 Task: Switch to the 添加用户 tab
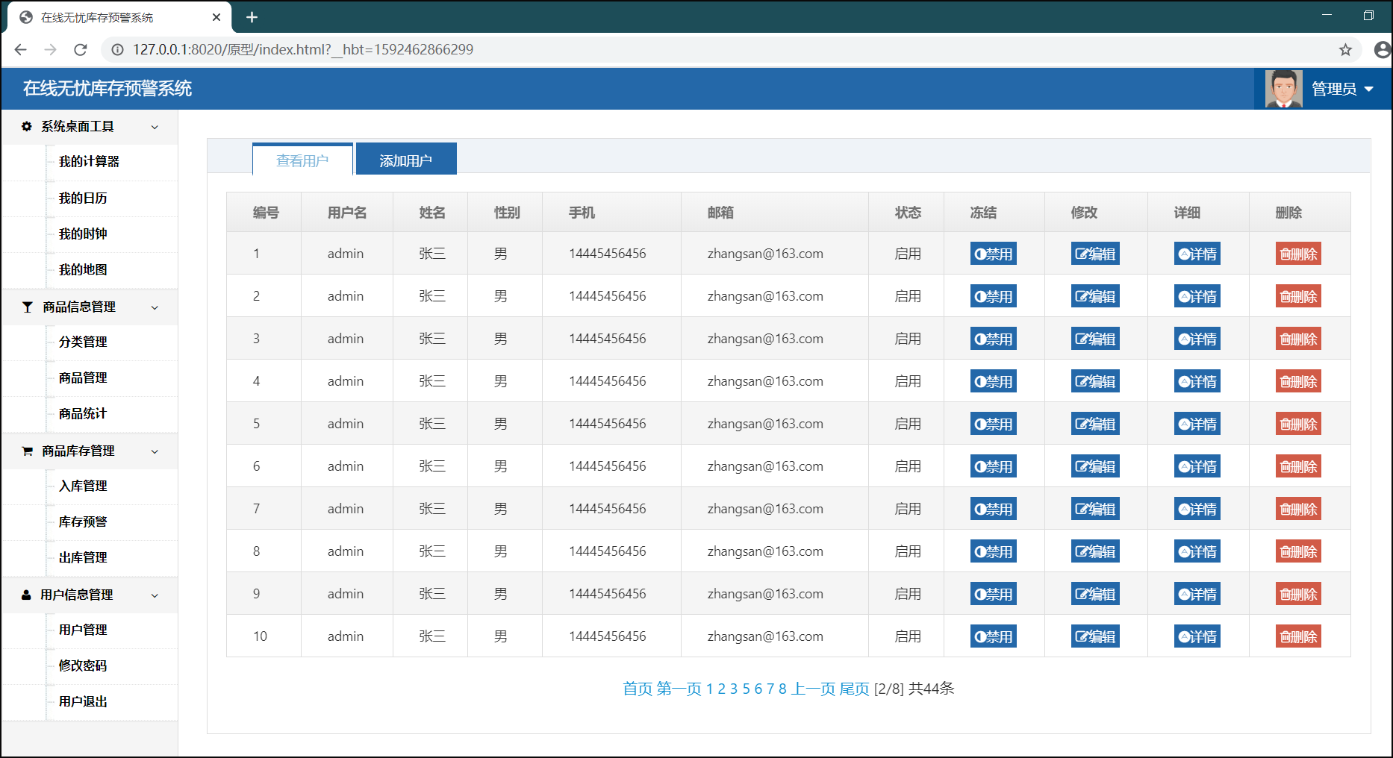pyautogui.click(x=406, y=159)
